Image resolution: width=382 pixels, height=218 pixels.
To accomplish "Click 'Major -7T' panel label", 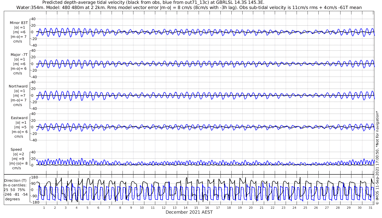I will tap(19, 55).
